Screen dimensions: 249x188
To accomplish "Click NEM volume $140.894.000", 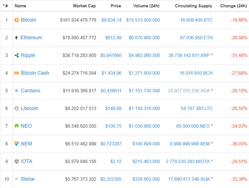I will [x=146, y=144].
